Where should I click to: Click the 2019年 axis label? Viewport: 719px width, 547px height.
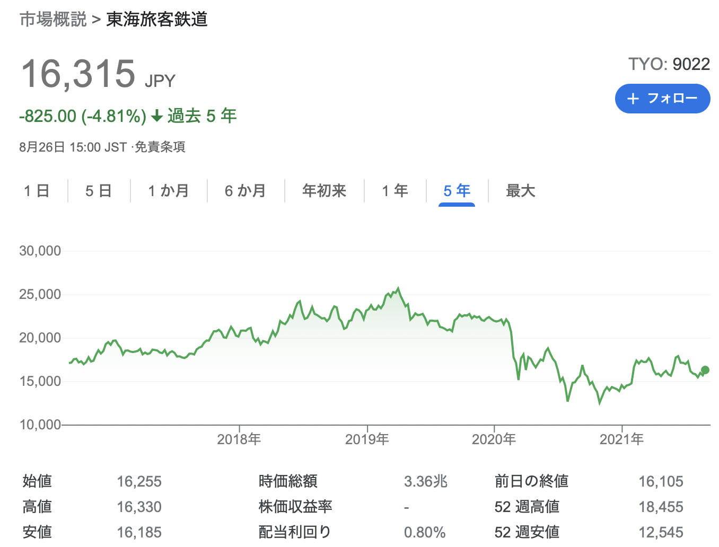point(367,439)
